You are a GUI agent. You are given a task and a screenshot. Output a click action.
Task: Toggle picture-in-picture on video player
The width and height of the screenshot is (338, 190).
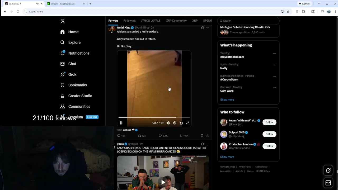click(x=181, y=123)
